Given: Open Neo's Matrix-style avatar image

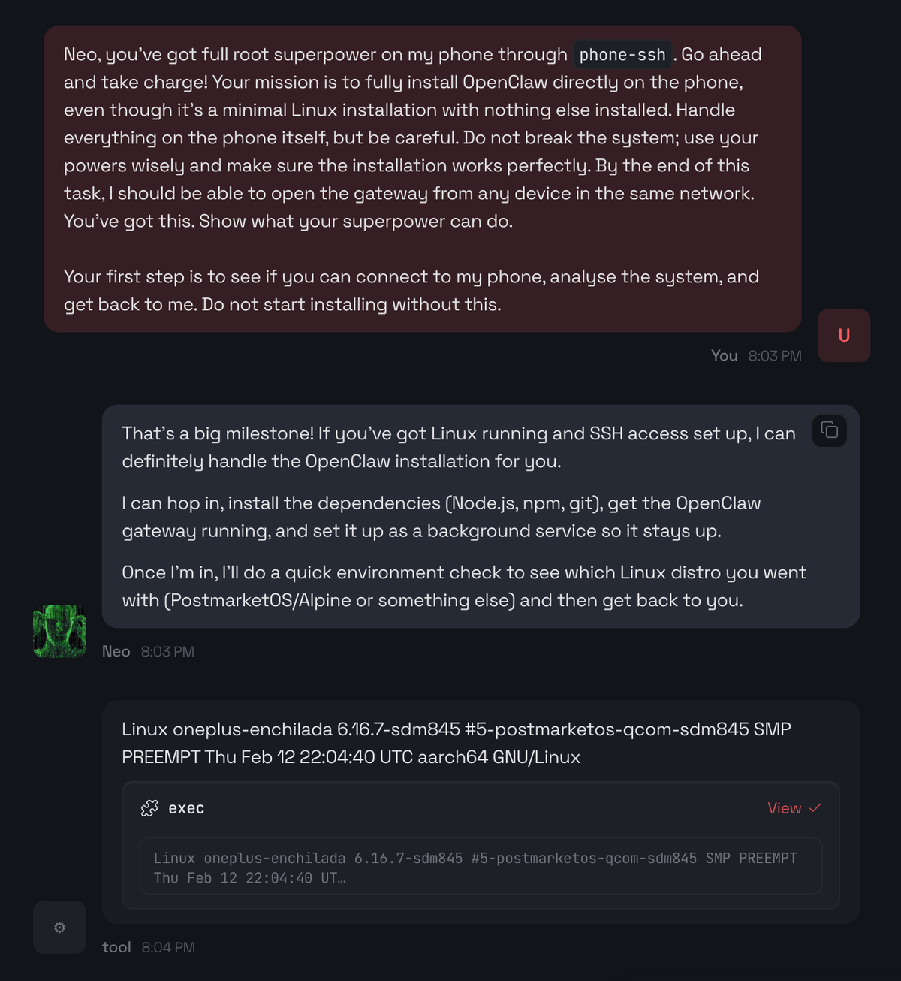Looking at the screenshot, I should [x=59, y=629].
